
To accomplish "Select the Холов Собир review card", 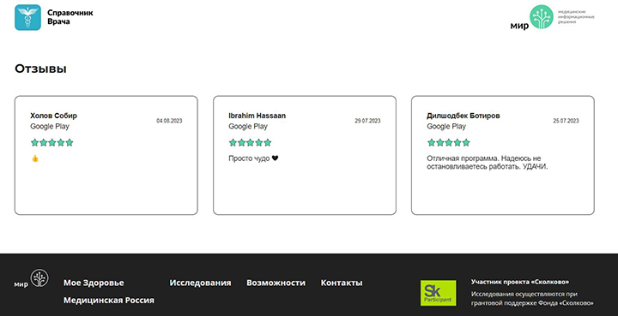I will pos(106,155).
